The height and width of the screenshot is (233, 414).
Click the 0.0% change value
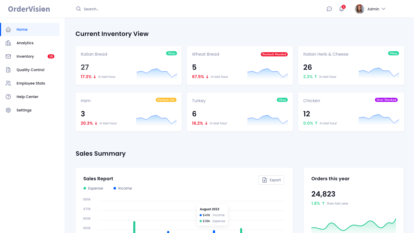click(x=308, y=123)
